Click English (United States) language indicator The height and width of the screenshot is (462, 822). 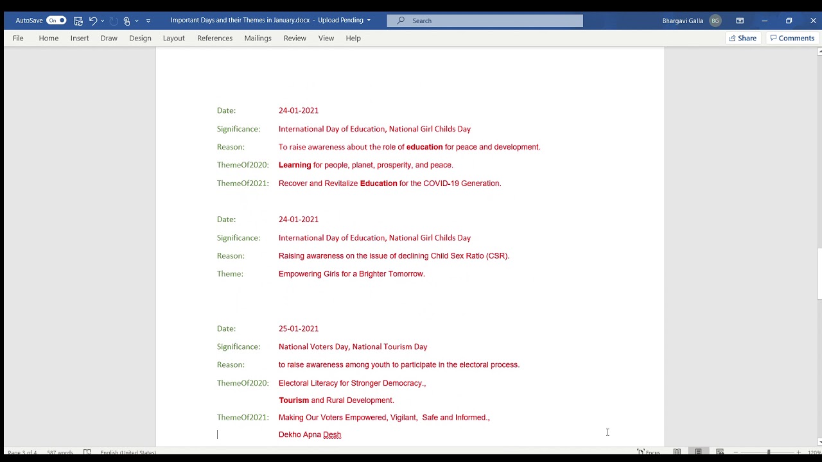point(128,452)
